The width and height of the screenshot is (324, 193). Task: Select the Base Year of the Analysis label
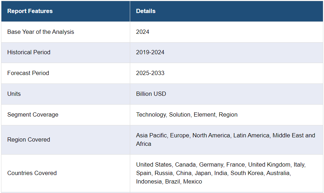[41, 32]
